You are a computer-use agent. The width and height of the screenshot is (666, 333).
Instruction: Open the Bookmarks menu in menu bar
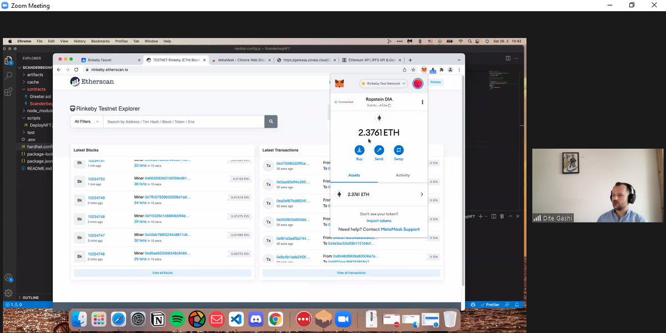click(x=100, y=41)
